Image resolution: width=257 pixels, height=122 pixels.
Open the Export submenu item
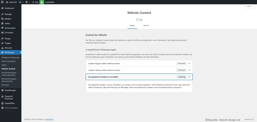(x=4, y=65)
